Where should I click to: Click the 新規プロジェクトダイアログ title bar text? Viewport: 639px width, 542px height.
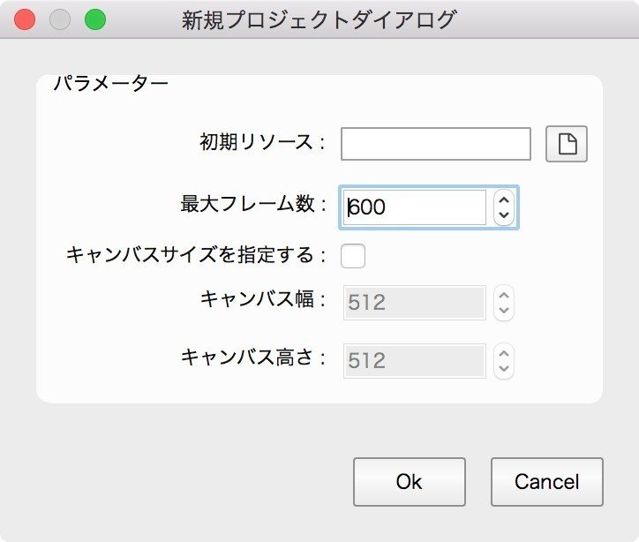pyautogui.click(x=319, y=20)
